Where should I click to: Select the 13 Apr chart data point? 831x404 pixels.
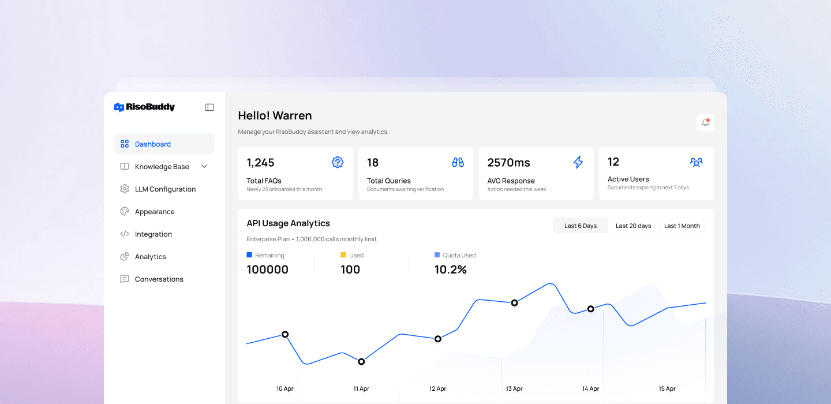point(514,302)
